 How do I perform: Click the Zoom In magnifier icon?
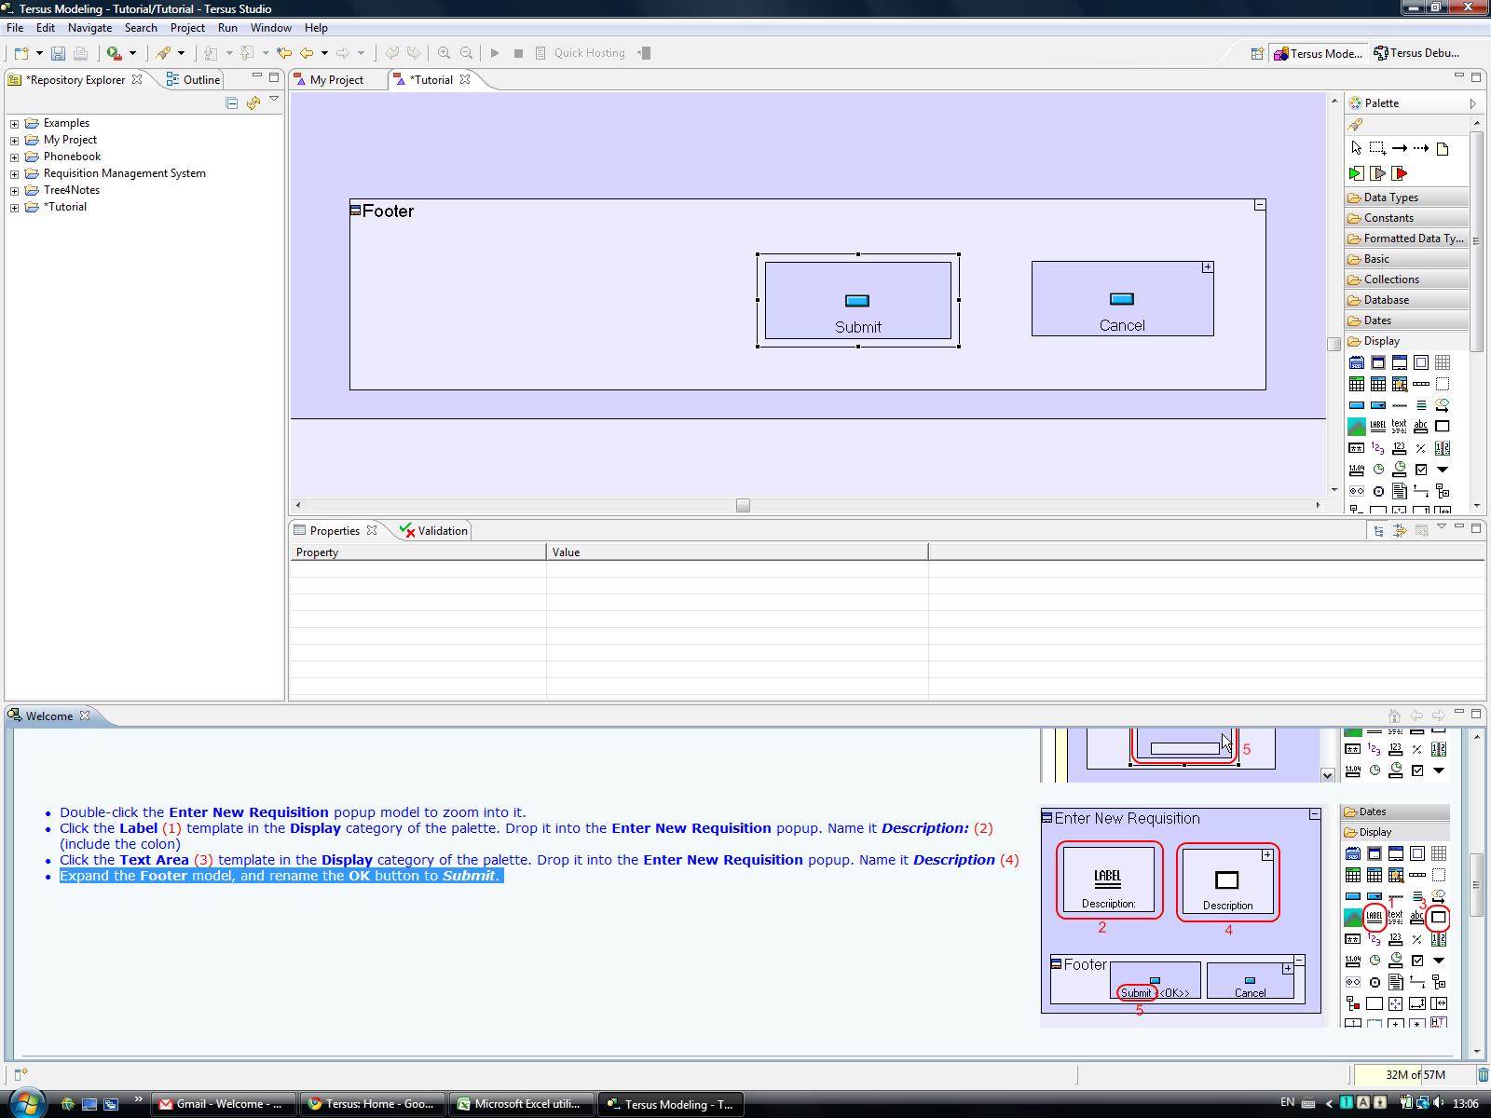tap(444, 53)
